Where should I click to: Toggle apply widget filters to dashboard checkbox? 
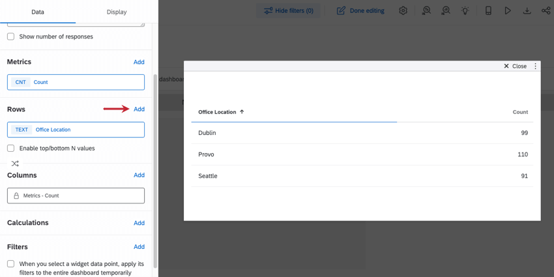(11, 264)
